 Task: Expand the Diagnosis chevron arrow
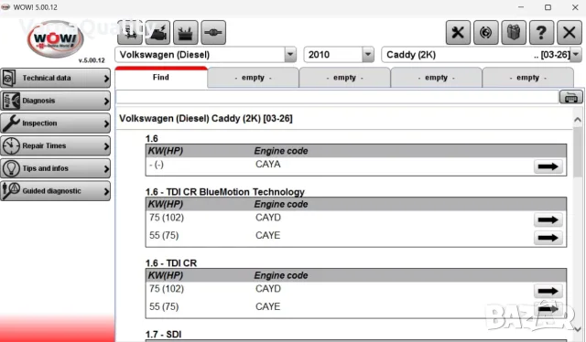pos(106,101)
